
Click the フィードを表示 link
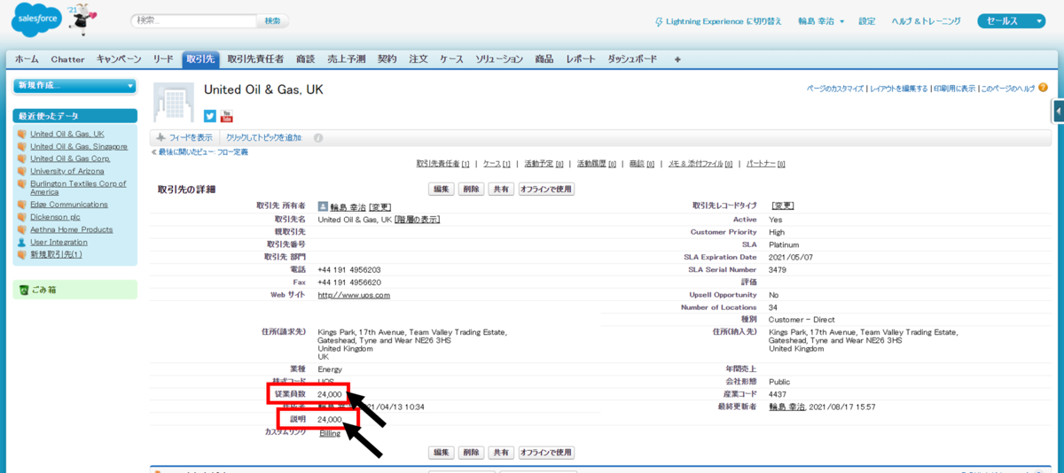pyautogui.click(x=191, y=137)
